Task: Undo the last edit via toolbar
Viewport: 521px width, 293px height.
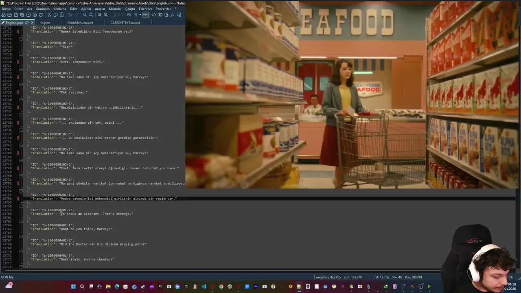Action: click(70, 15)
